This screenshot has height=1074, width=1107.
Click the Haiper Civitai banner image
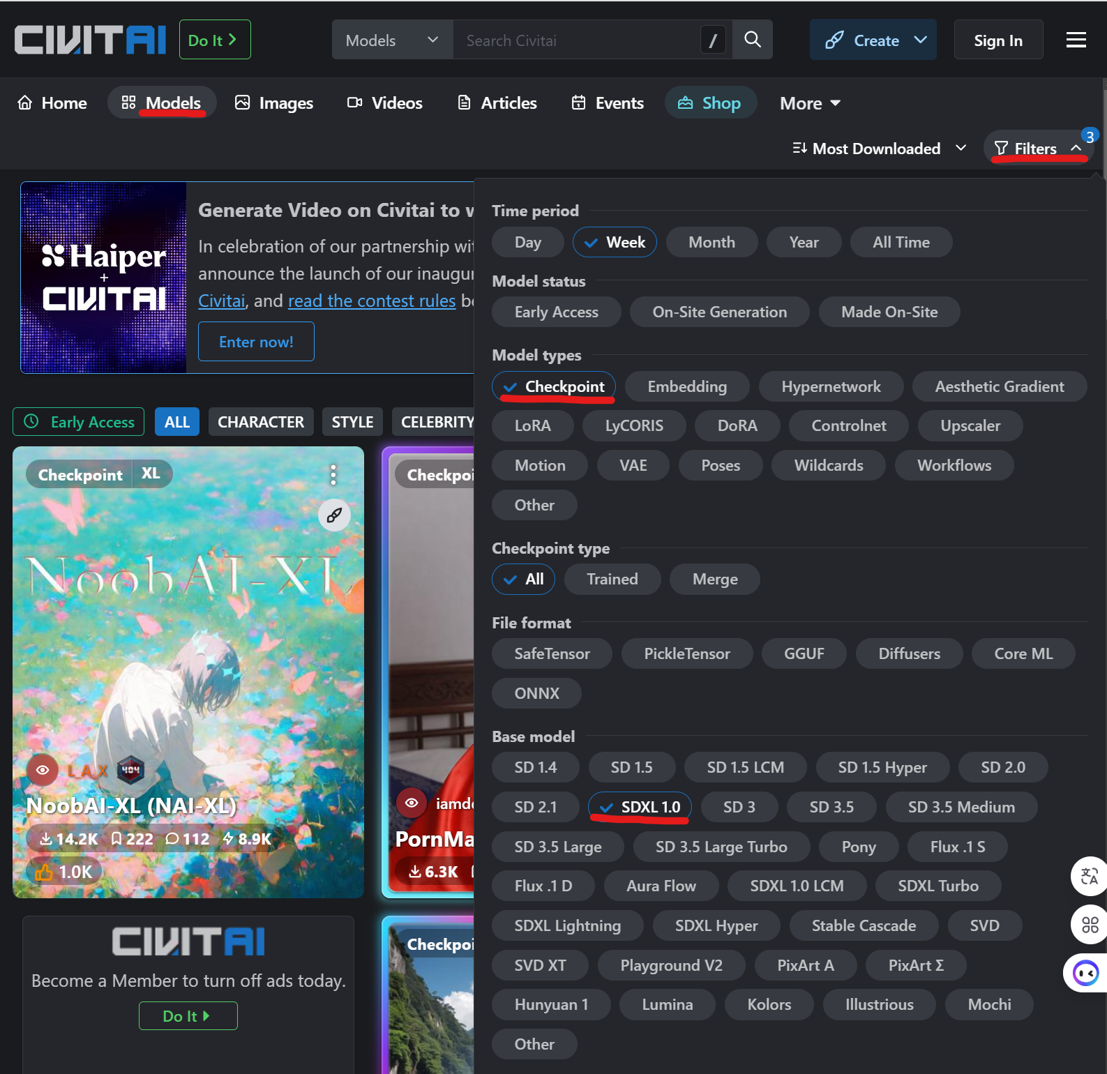click(x=104, y=278)
